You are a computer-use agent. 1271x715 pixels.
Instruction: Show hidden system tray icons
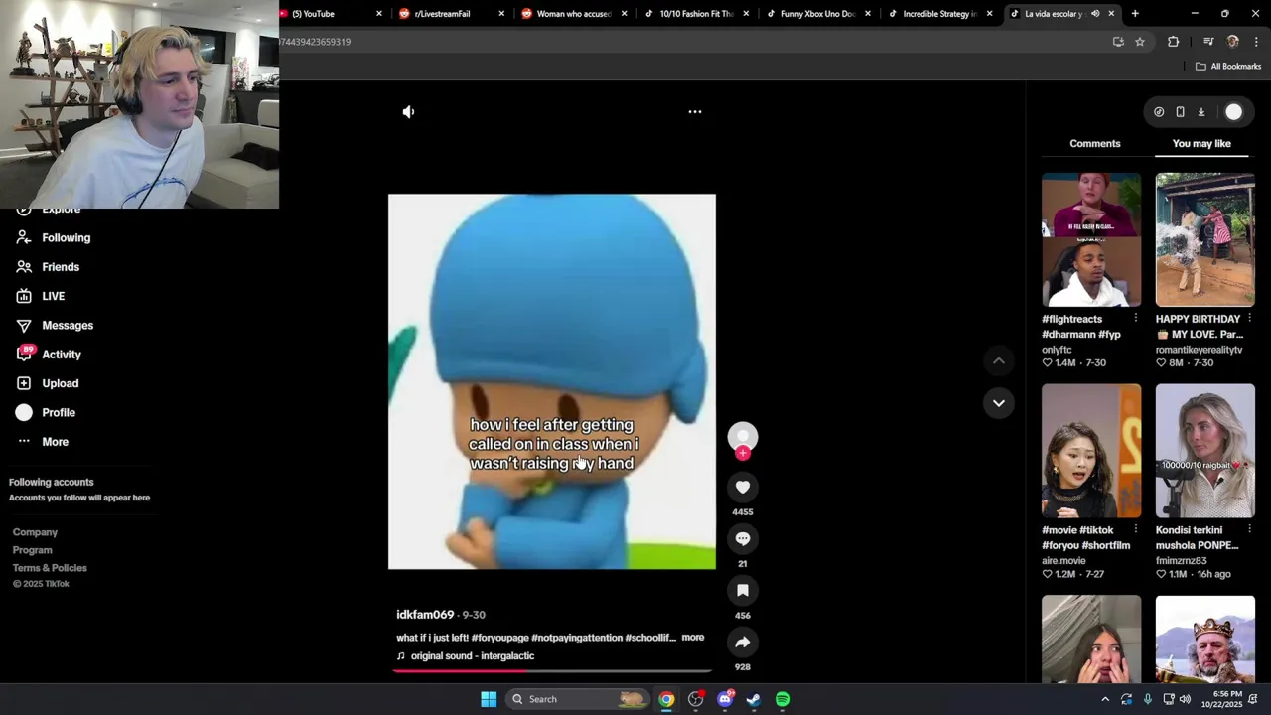click(x=1105, y=699)
